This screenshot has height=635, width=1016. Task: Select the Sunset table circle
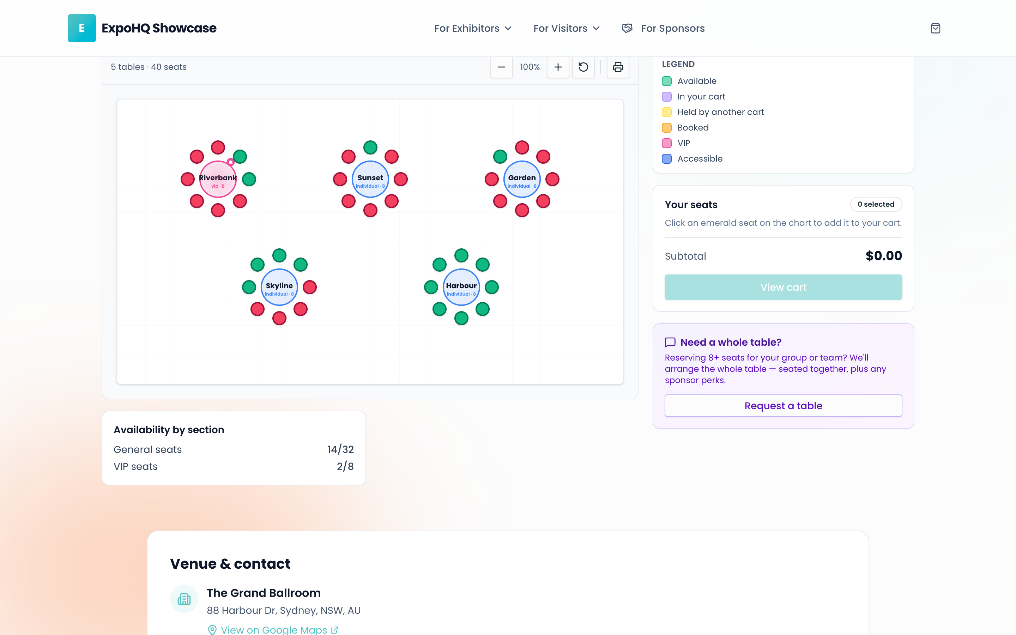[370, 179]
